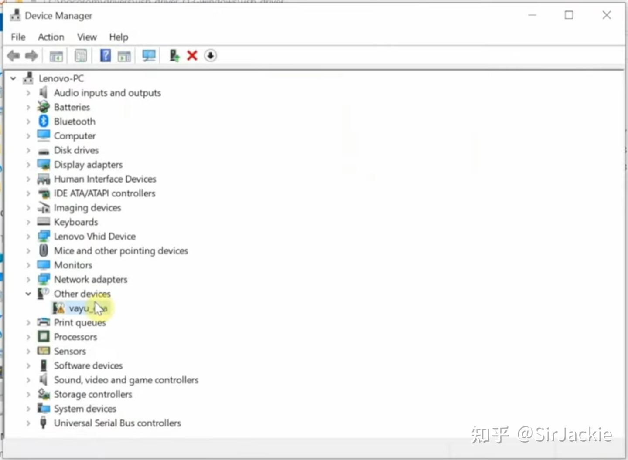Click the Show/Hide Action Pane icon

(x=124, y=56)
